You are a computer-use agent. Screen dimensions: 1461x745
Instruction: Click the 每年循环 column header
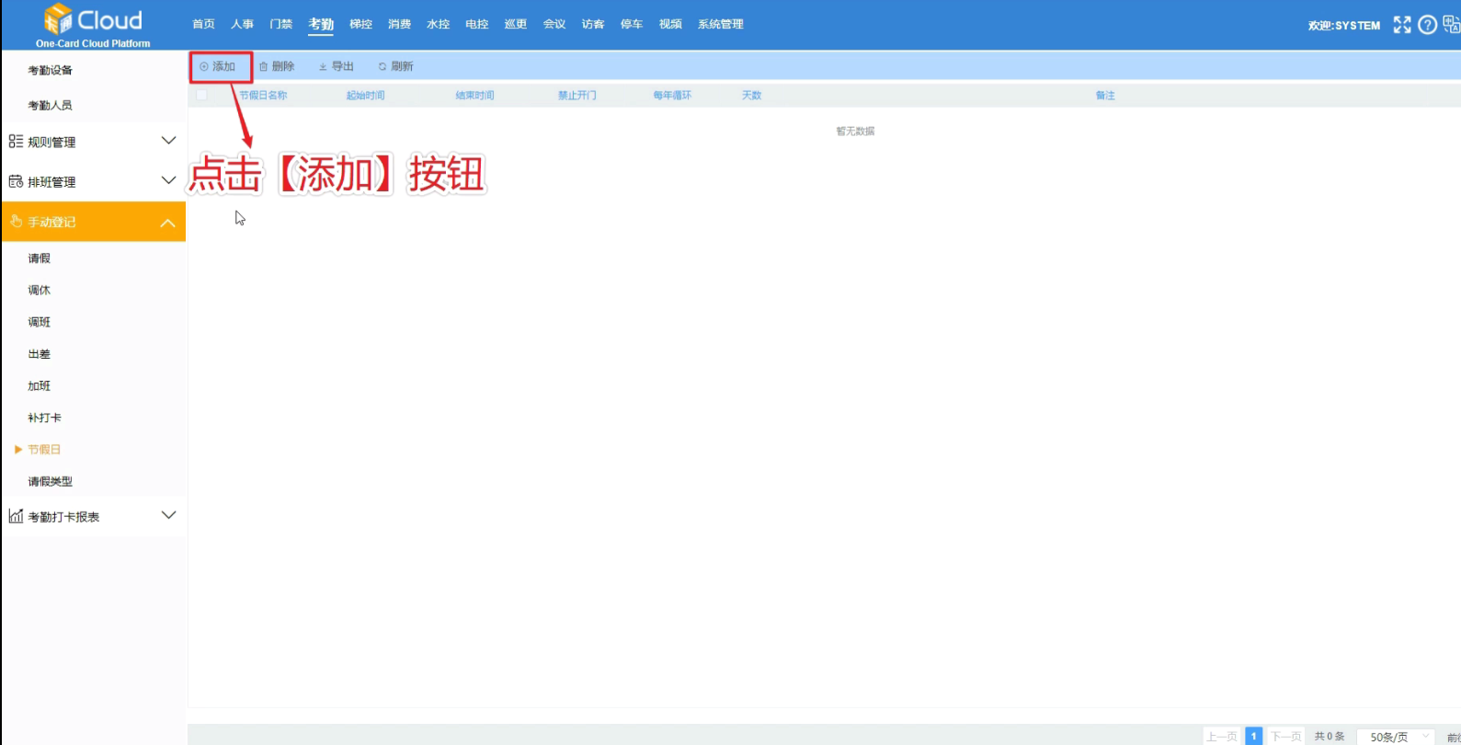click(x=672, y=95)
